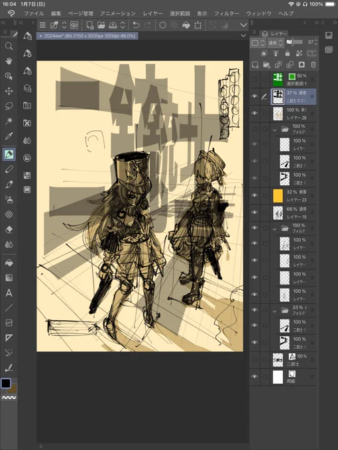Show the 選択範囲 1 selection layer
This screenshot has width=338, height=450.
coord(254,79)
